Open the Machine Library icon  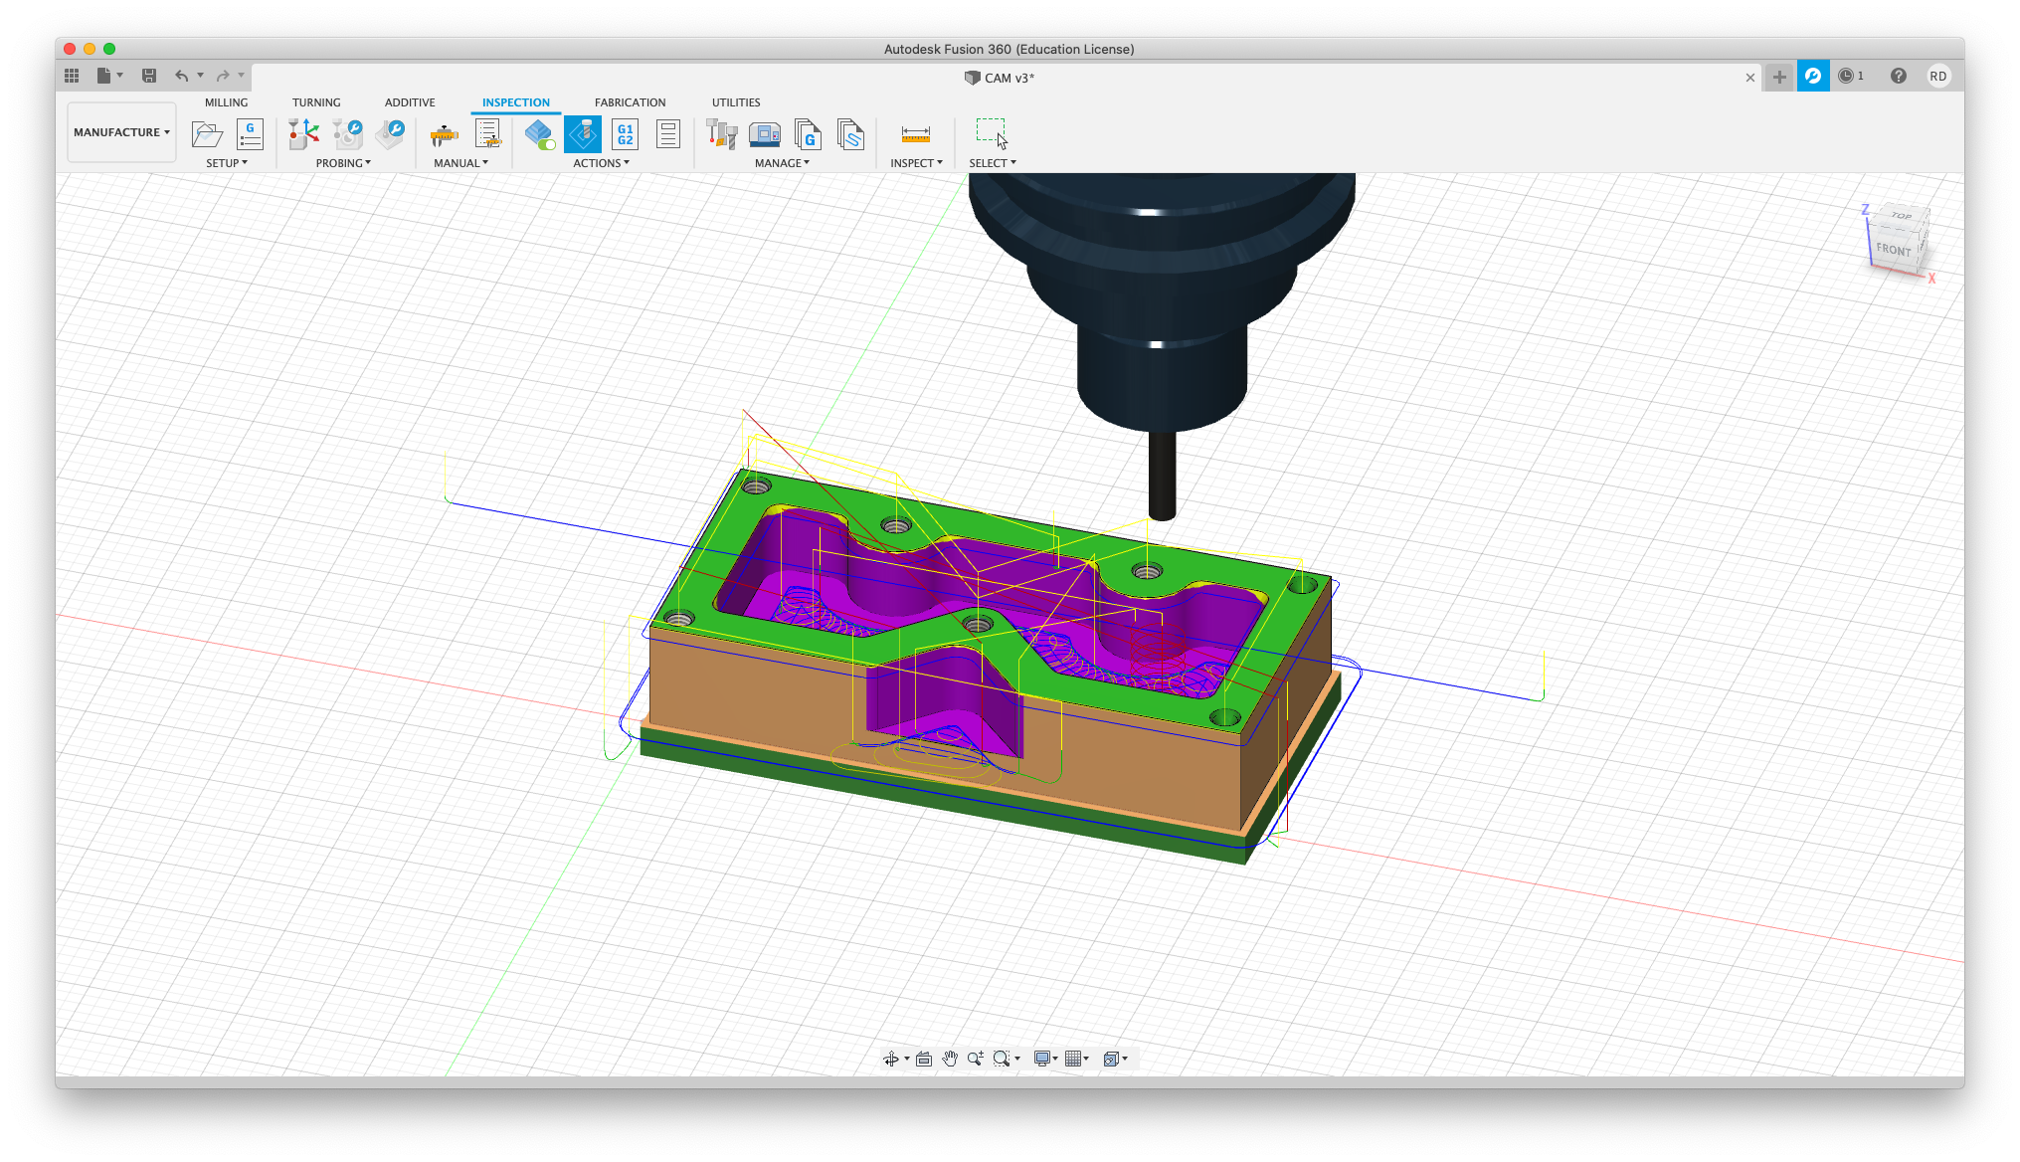[x=764, y=133]
